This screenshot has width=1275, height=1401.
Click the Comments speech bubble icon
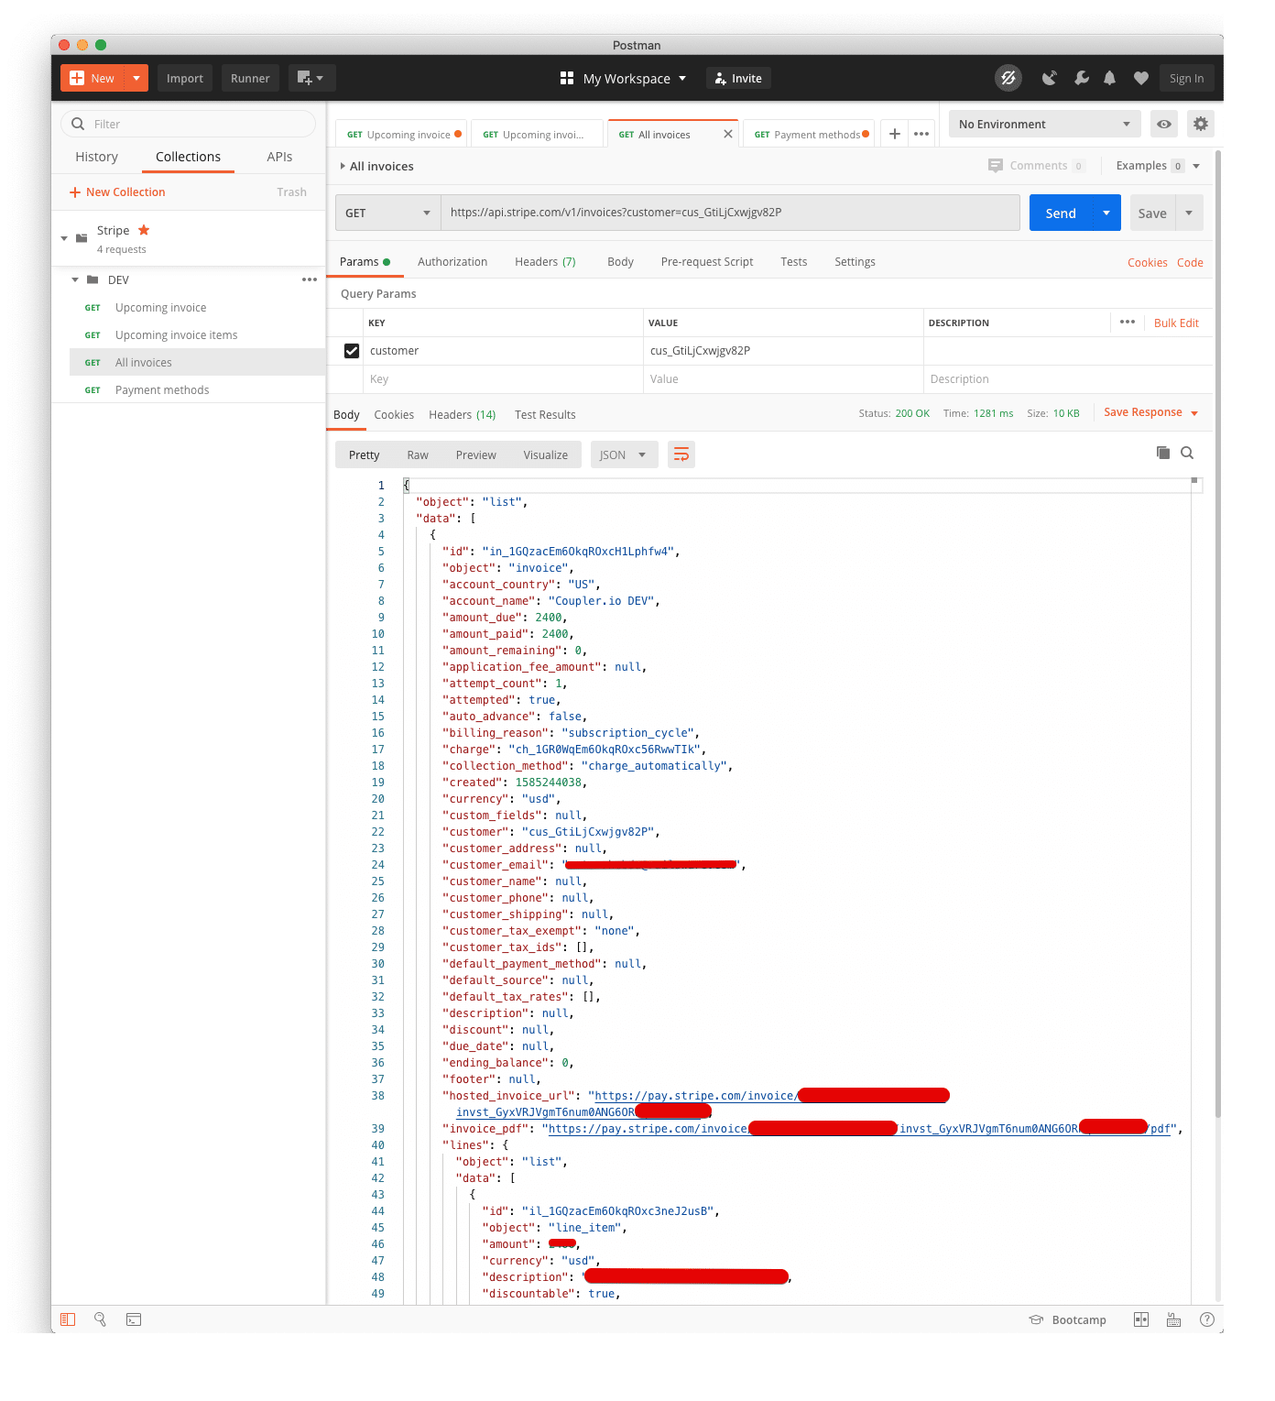tap(996, 166)
